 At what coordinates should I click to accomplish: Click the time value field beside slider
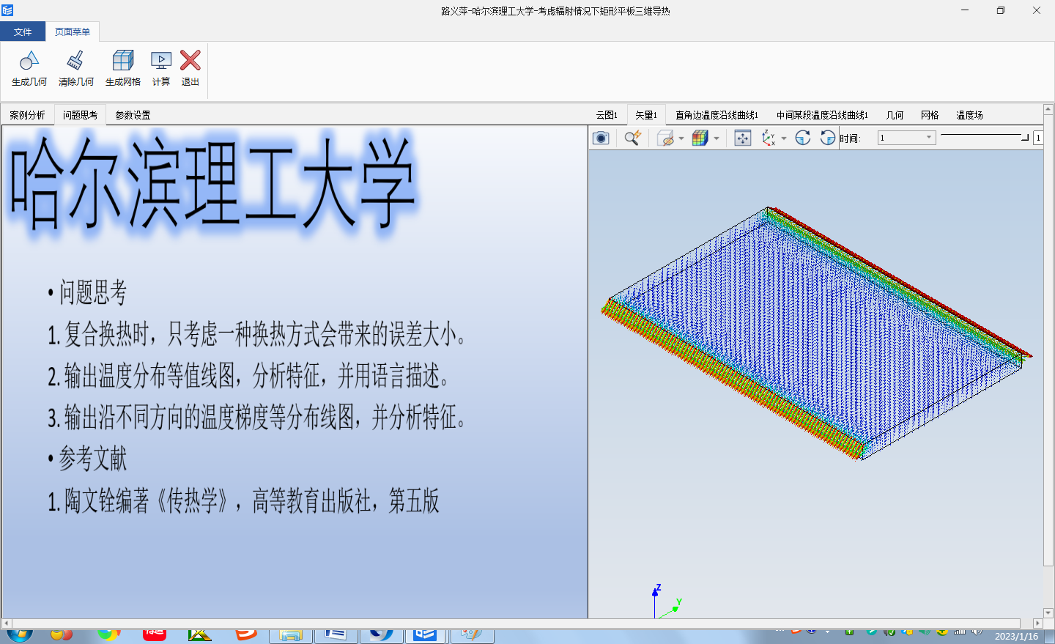tap(1038, 138)
